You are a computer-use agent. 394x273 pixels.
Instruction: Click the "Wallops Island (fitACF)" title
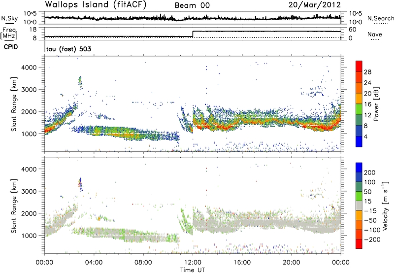coord(96,5)
